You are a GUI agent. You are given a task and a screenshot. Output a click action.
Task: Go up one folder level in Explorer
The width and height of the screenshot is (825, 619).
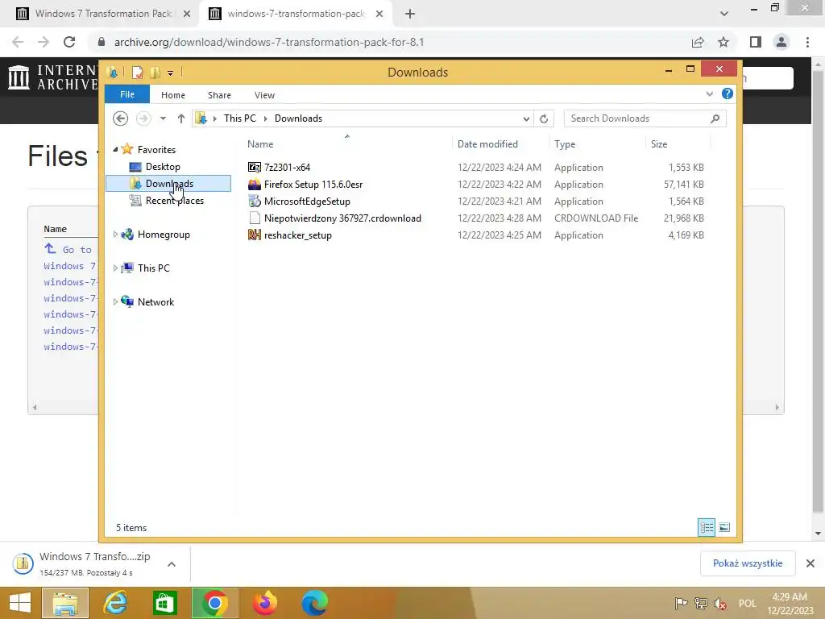(181, 118)
